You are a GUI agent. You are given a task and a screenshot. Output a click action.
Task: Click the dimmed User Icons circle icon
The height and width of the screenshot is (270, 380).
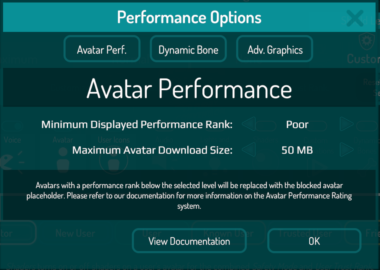point(113,160)
